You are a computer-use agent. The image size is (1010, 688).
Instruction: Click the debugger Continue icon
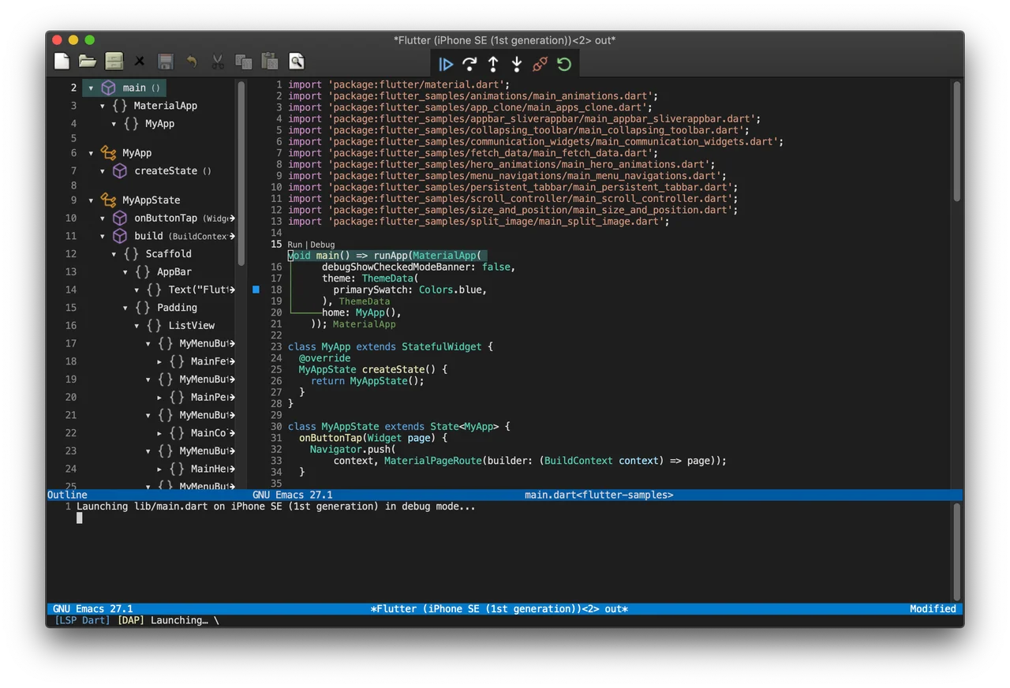446,64
